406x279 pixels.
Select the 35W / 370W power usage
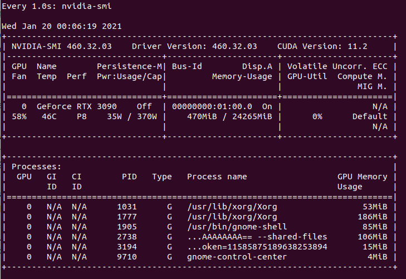[x=132, y=116]
